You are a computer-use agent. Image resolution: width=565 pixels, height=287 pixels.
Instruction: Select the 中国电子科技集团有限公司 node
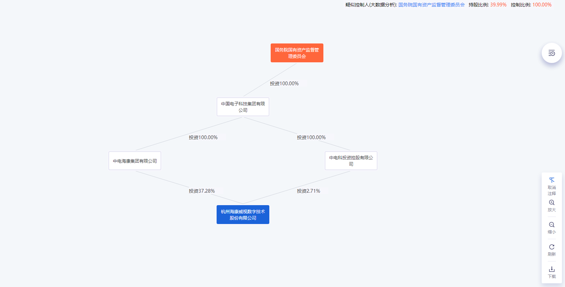click(243, 107)
